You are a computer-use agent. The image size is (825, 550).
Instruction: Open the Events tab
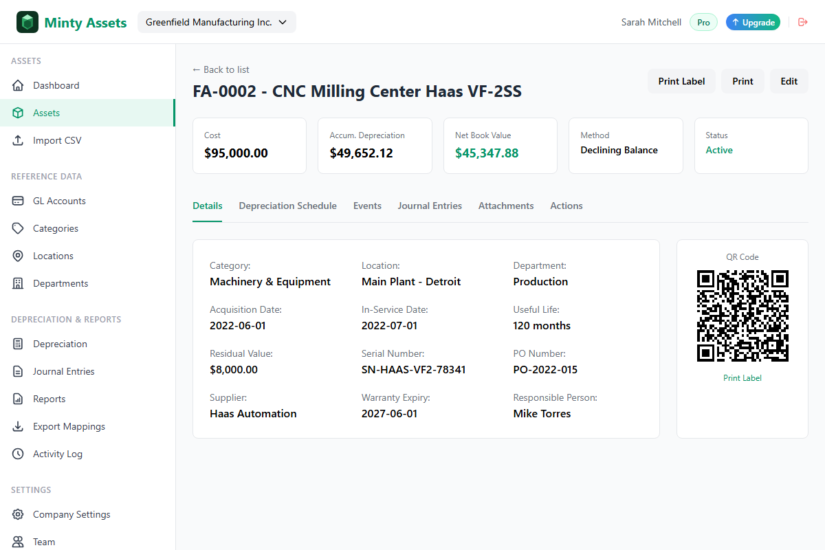(x=367, y=206)
